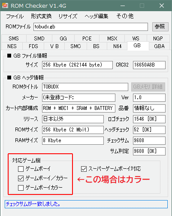Click the Ver field showing 1.0
Image resolution: width=172 pixels, height=216 pixels.
click(149, 97)
